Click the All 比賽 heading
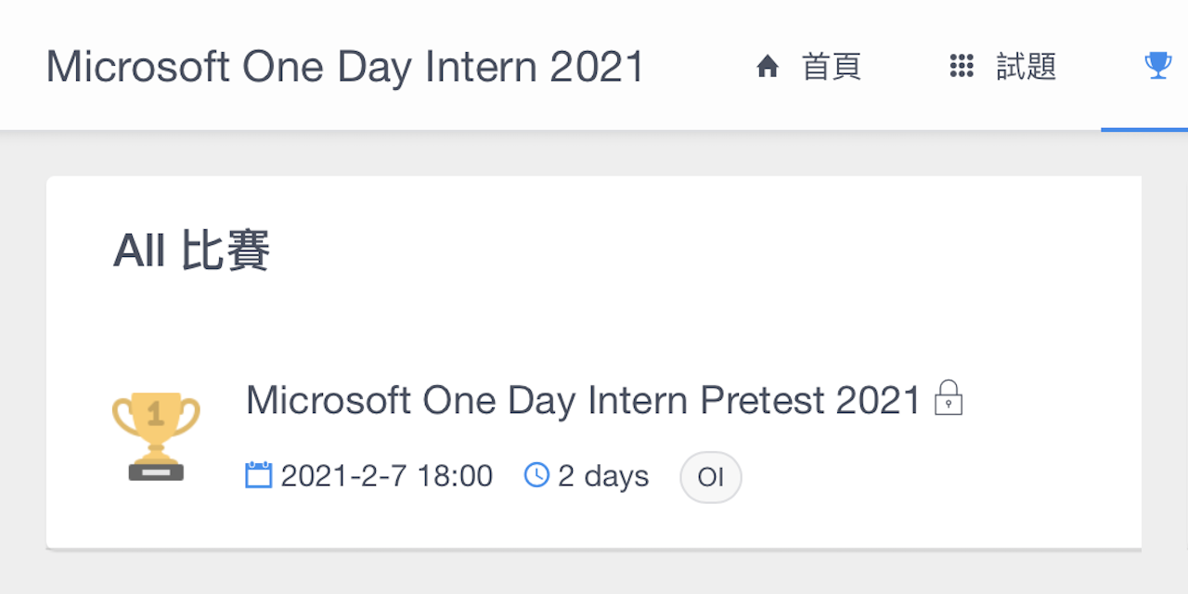Viewport: 1188px width, 594px height. (191, 249)
